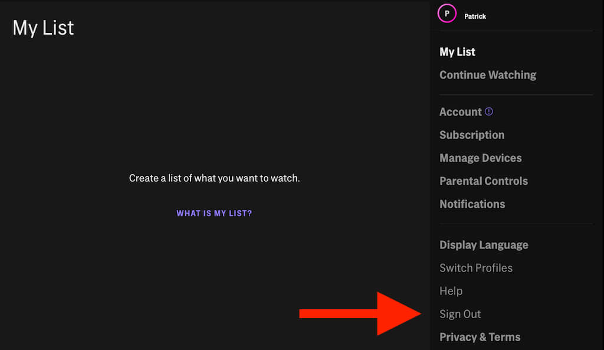Click the "Create a list" message text
The image size is (604, 350).
(x=214, y=178)
